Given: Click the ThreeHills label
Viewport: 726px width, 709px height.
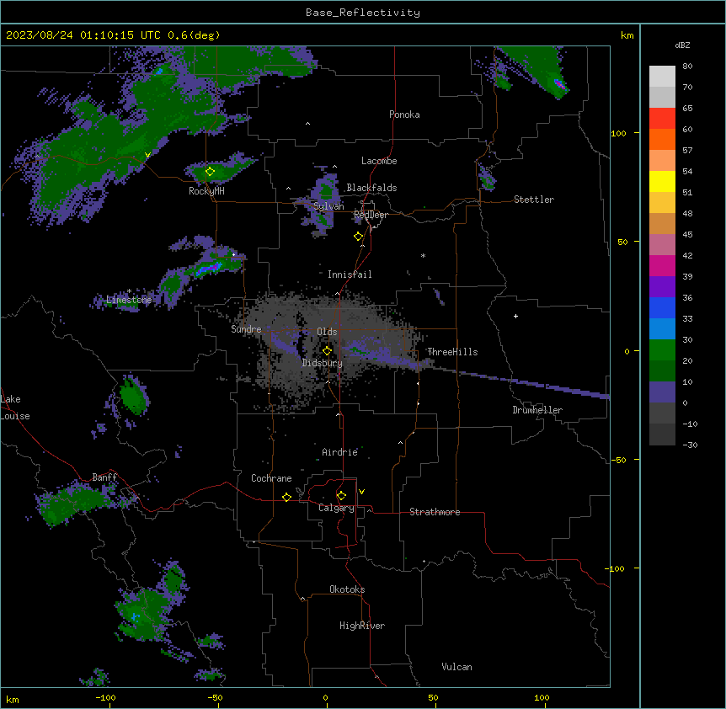Looking at the screenshot, I should [452, 352].
